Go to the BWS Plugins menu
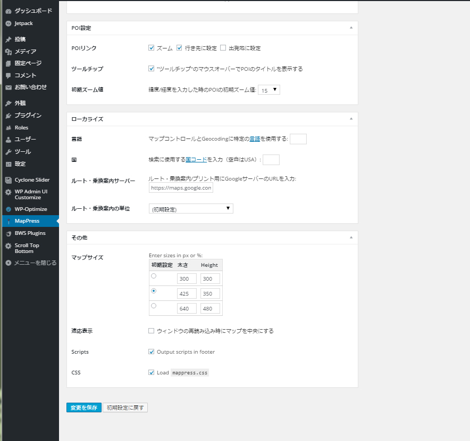 [30, 233]
